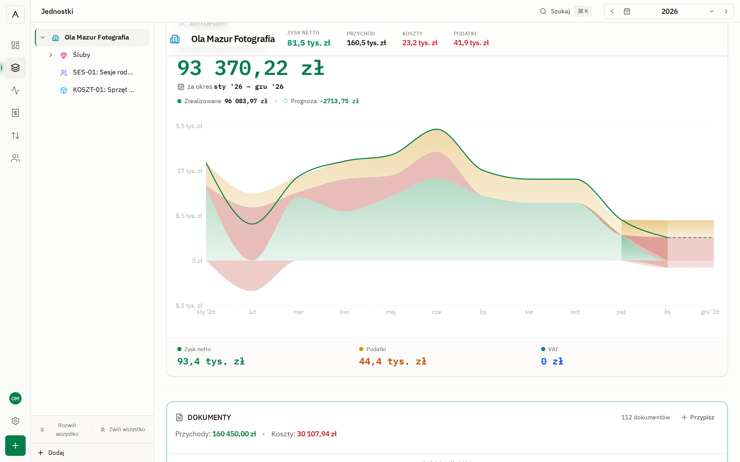Click the Ola Mazur Fotografia header title
Image resolution: width=740 pixels, height=462 pixels.
pyautogui.click(x=233, y=39)
